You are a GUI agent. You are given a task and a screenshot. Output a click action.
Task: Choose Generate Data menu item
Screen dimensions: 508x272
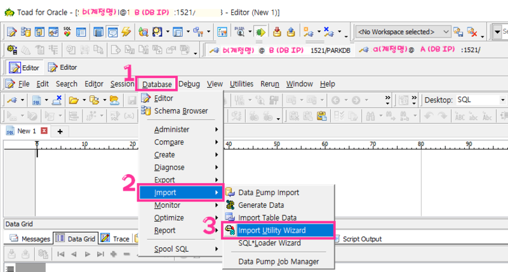coord(279,205)
